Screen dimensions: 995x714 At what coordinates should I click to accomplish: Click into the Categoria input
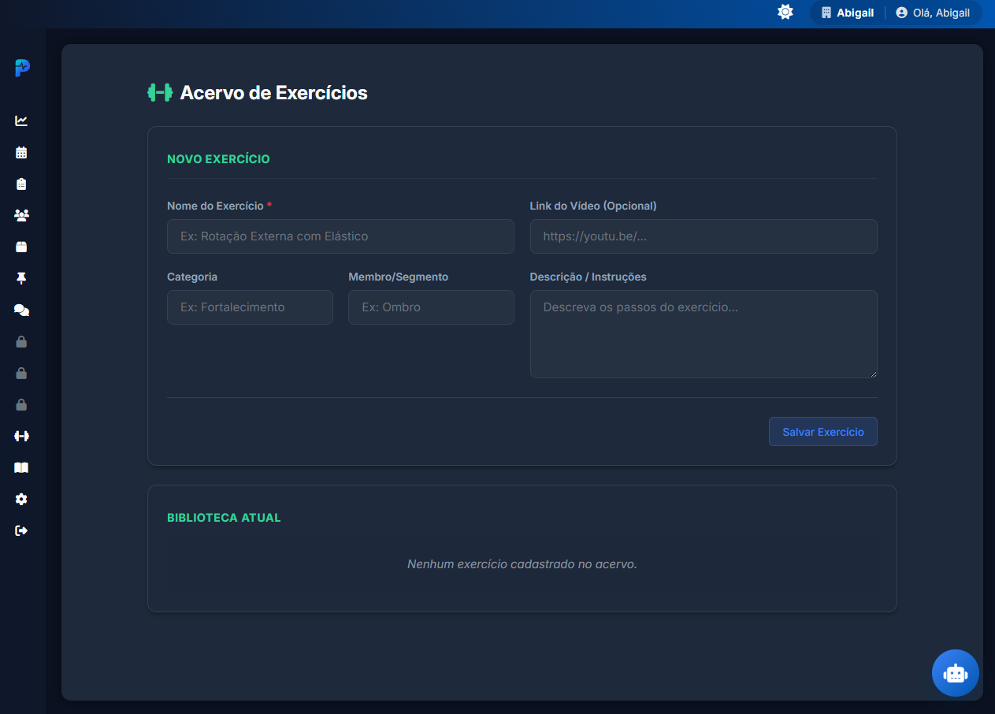250,307
